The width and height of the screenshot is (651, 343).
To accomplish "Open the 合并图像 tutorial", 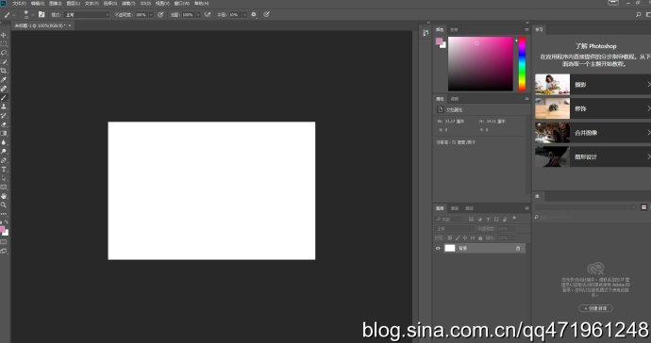I will [593, 133].
